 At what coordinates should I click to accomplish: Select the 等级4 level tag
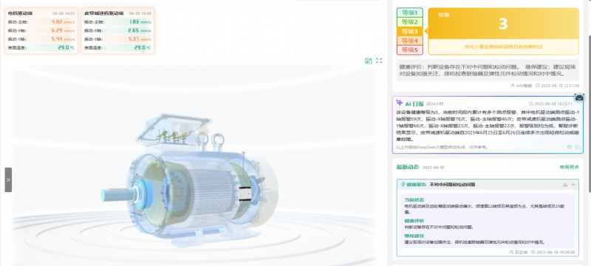coord(410,41)
